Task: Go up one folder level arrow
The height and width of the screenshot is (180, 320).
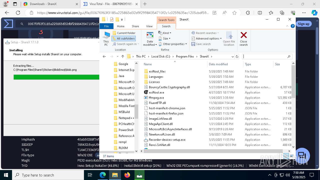Action: click(x=122, y=56)
